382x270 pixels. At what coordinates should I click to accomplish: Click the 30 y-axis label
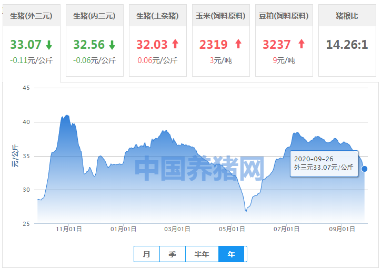pyautogui.click(x=26, y=190)
